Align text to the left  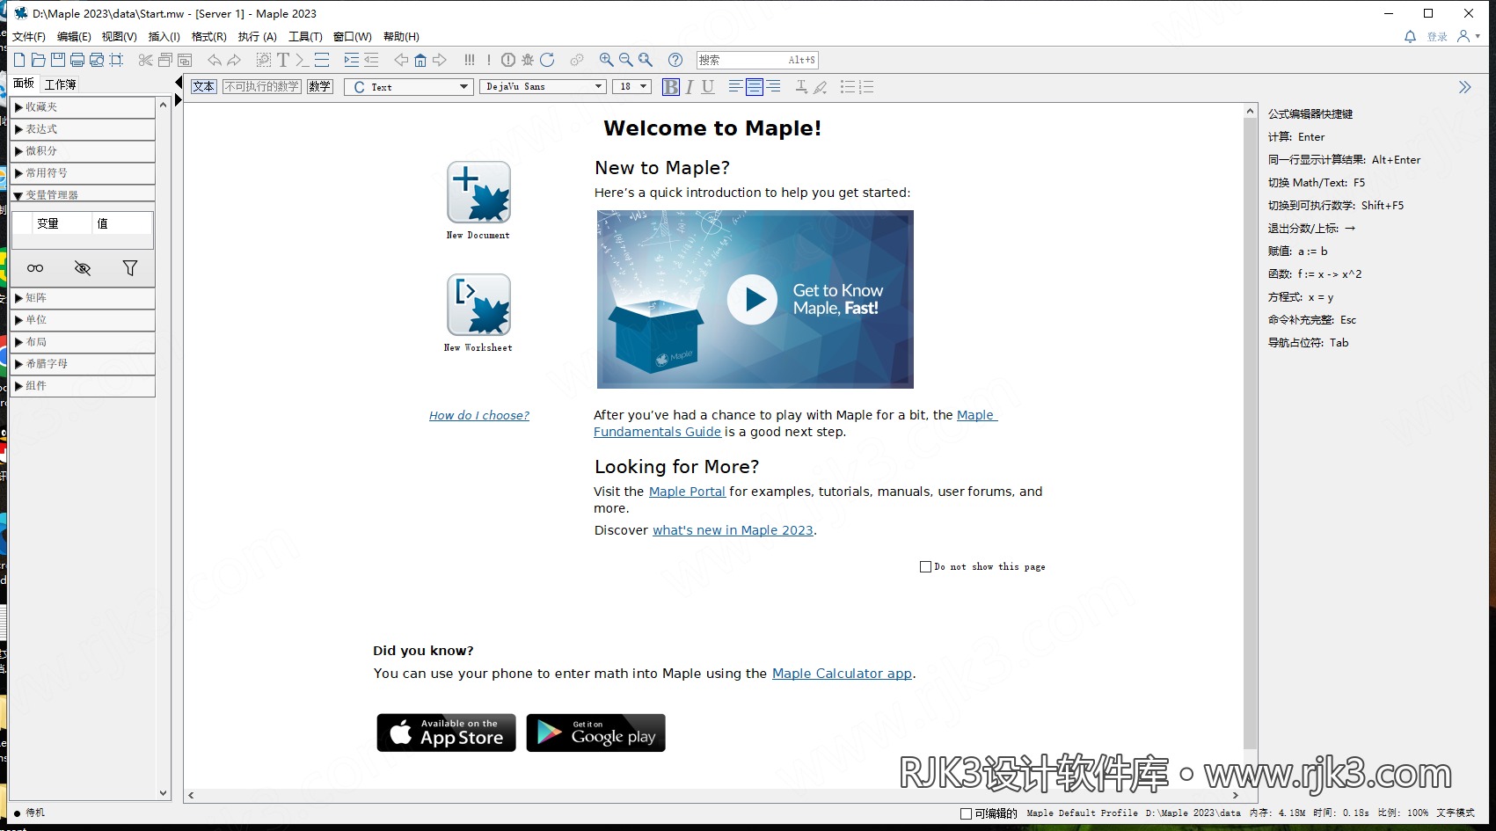point(735,87)
